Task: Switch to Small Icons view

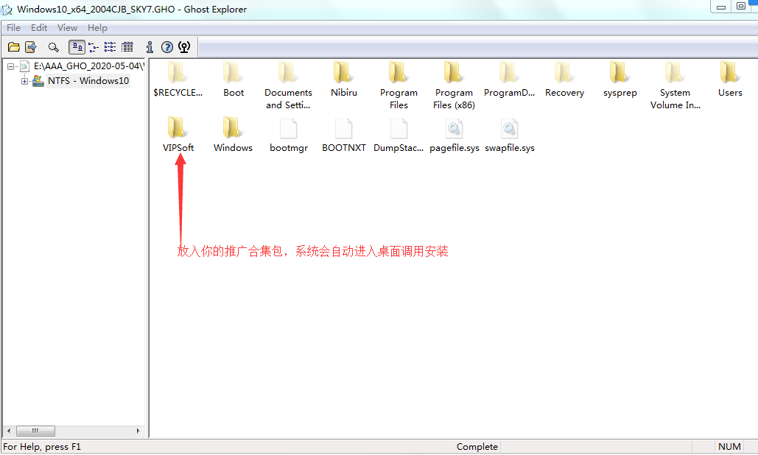Action: point(94,47)
